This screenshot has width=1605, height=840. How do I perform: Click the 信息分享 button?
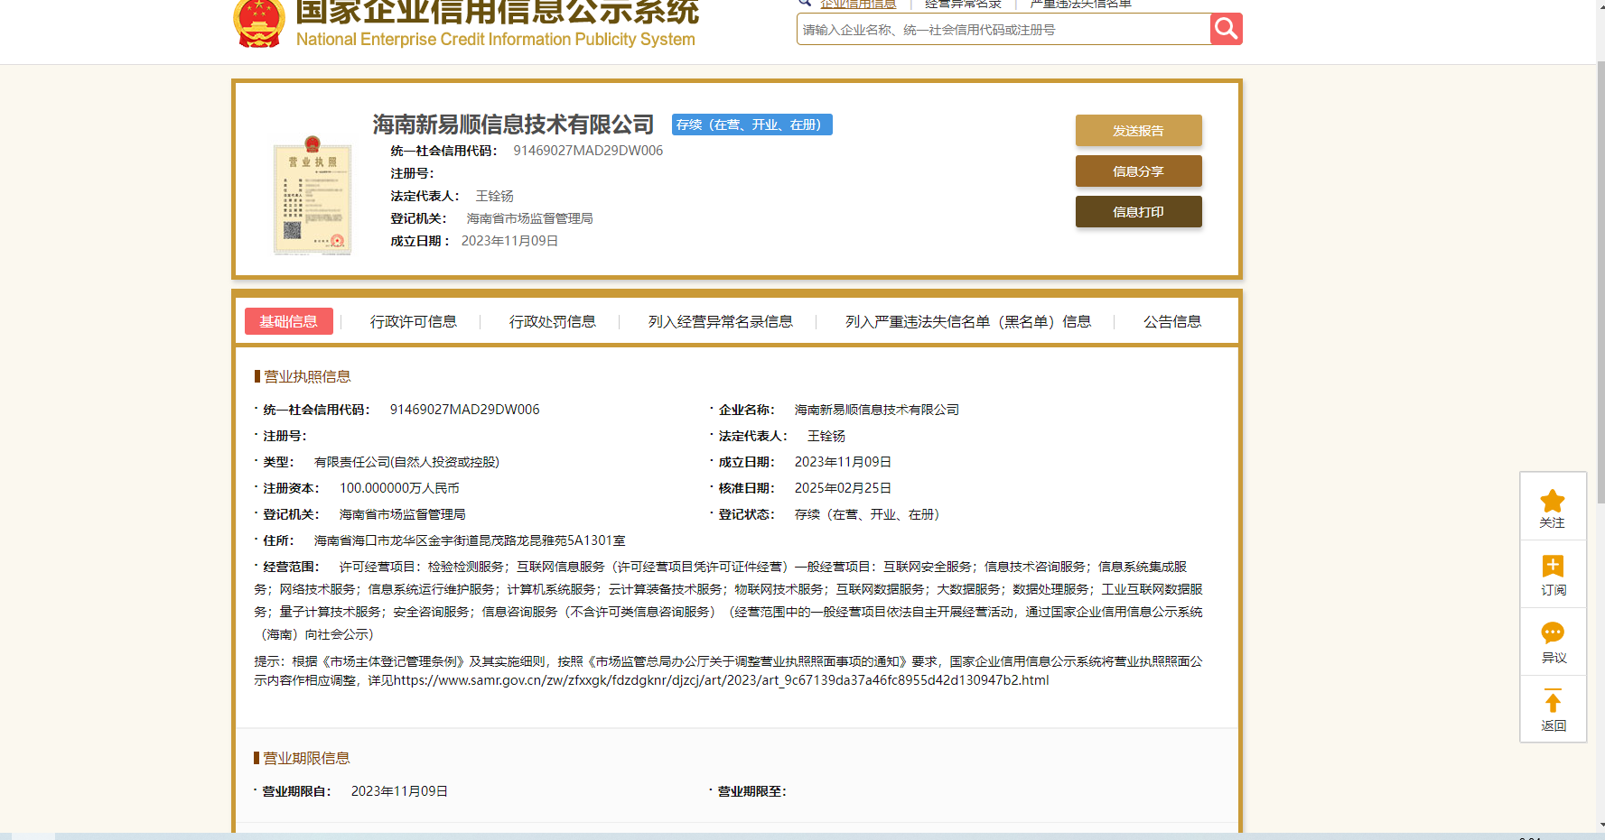[x=1138, y=171]
